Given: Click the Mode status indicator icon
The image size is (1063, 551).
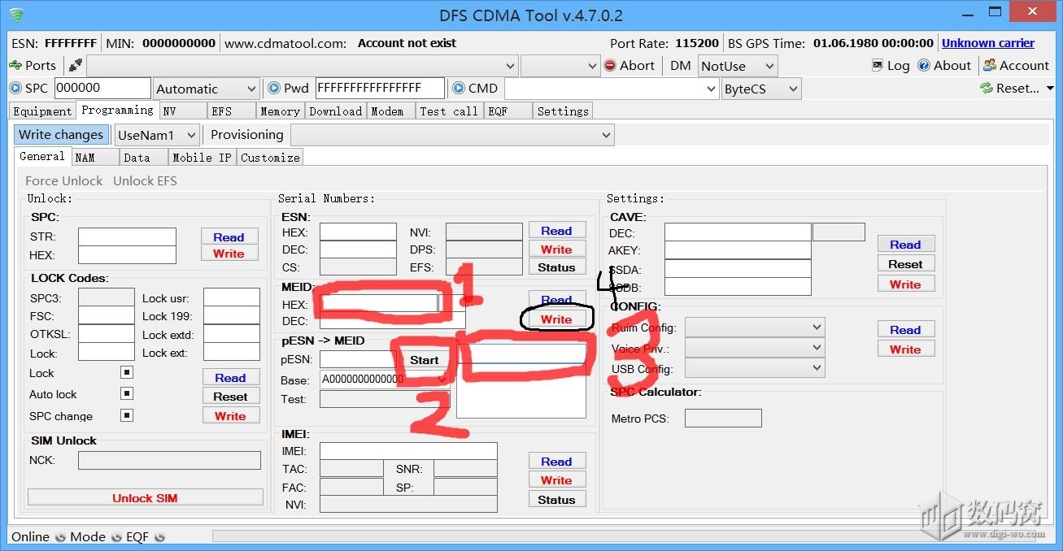Looking at the screenshot, I should tap(116, 537).
